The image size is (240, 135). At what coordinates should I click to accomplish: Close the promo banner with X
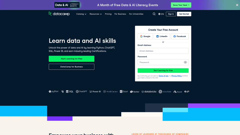(237, 5)
